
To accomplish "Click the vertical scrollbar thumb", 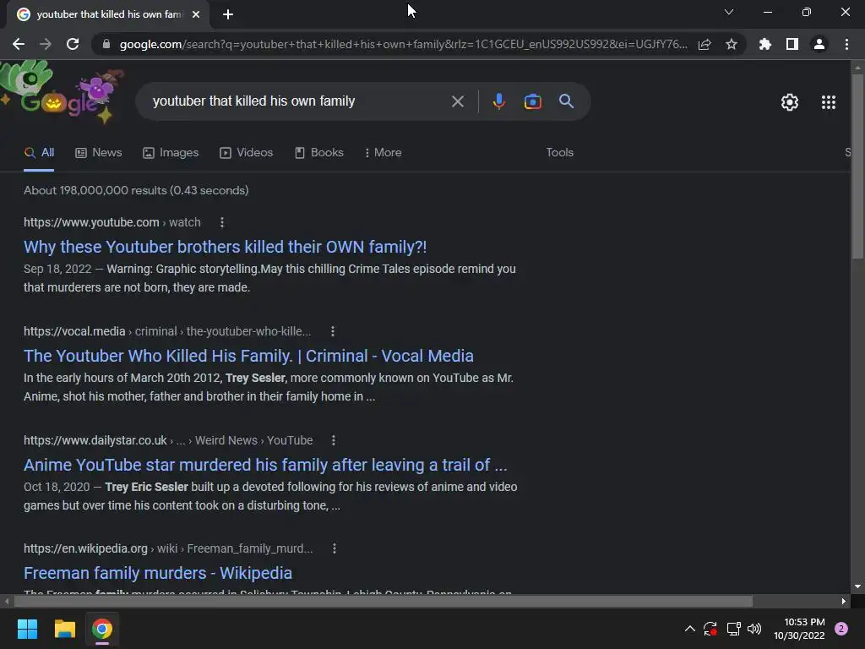I will click(857, 166).
